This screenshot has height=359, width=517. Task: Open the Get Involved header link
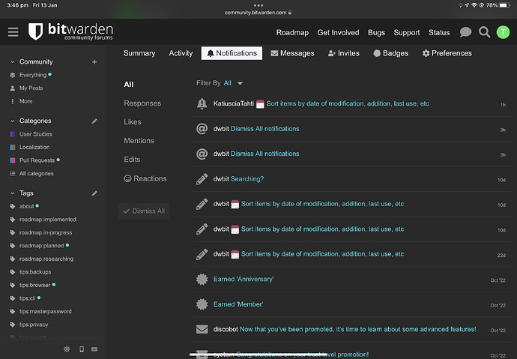(x=338, y=33)
